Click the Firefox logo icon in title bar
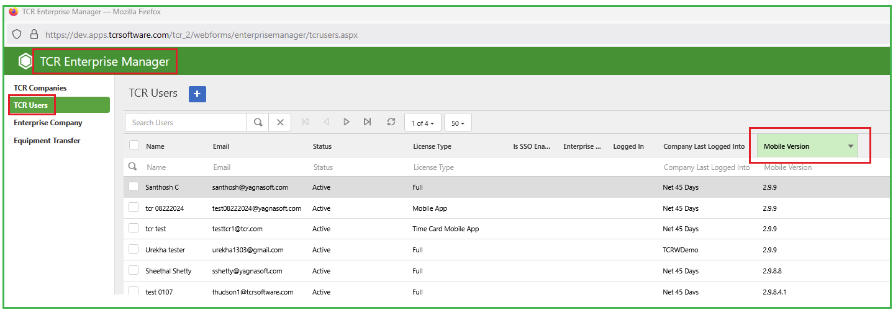This screenshot has width=893, height=310. pyautogui.click(x=14, y=11)
